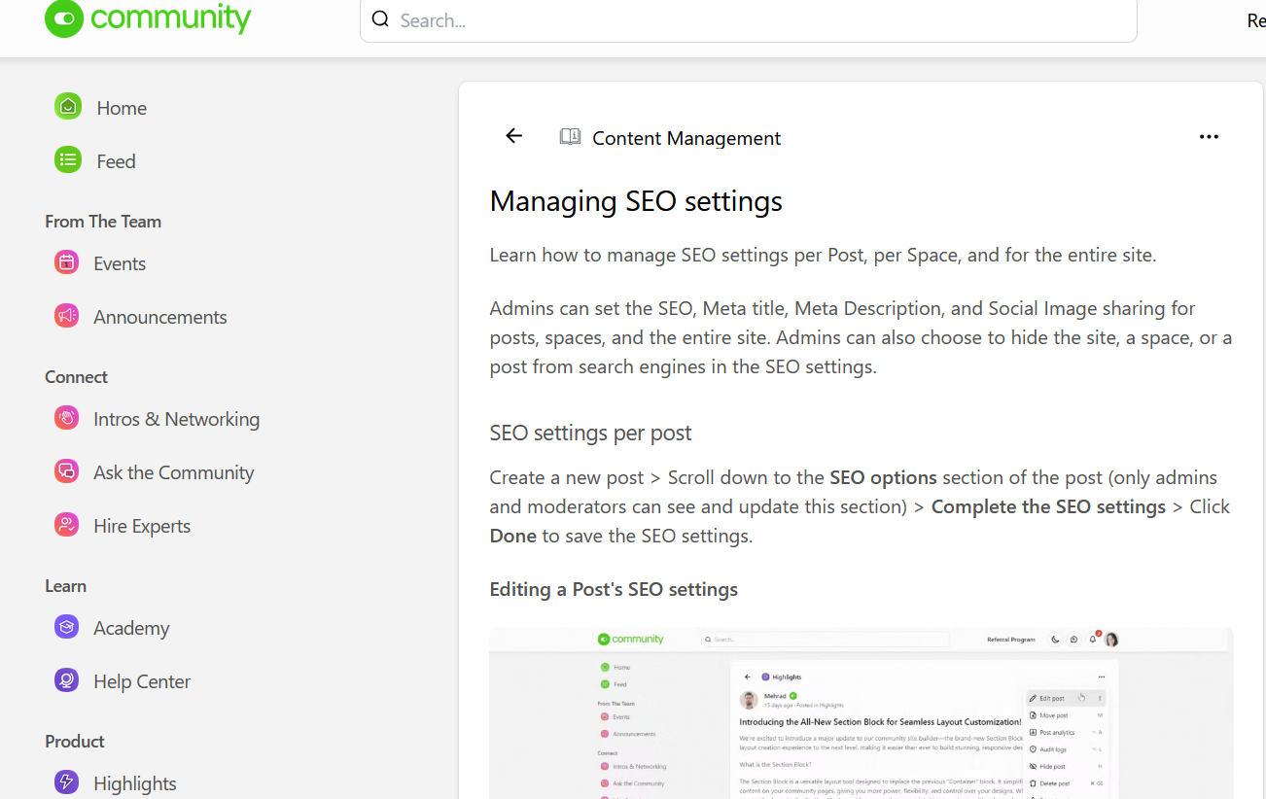Click the bold "Done" word in instructions
1266x799 pixels.
coord(513,536)
